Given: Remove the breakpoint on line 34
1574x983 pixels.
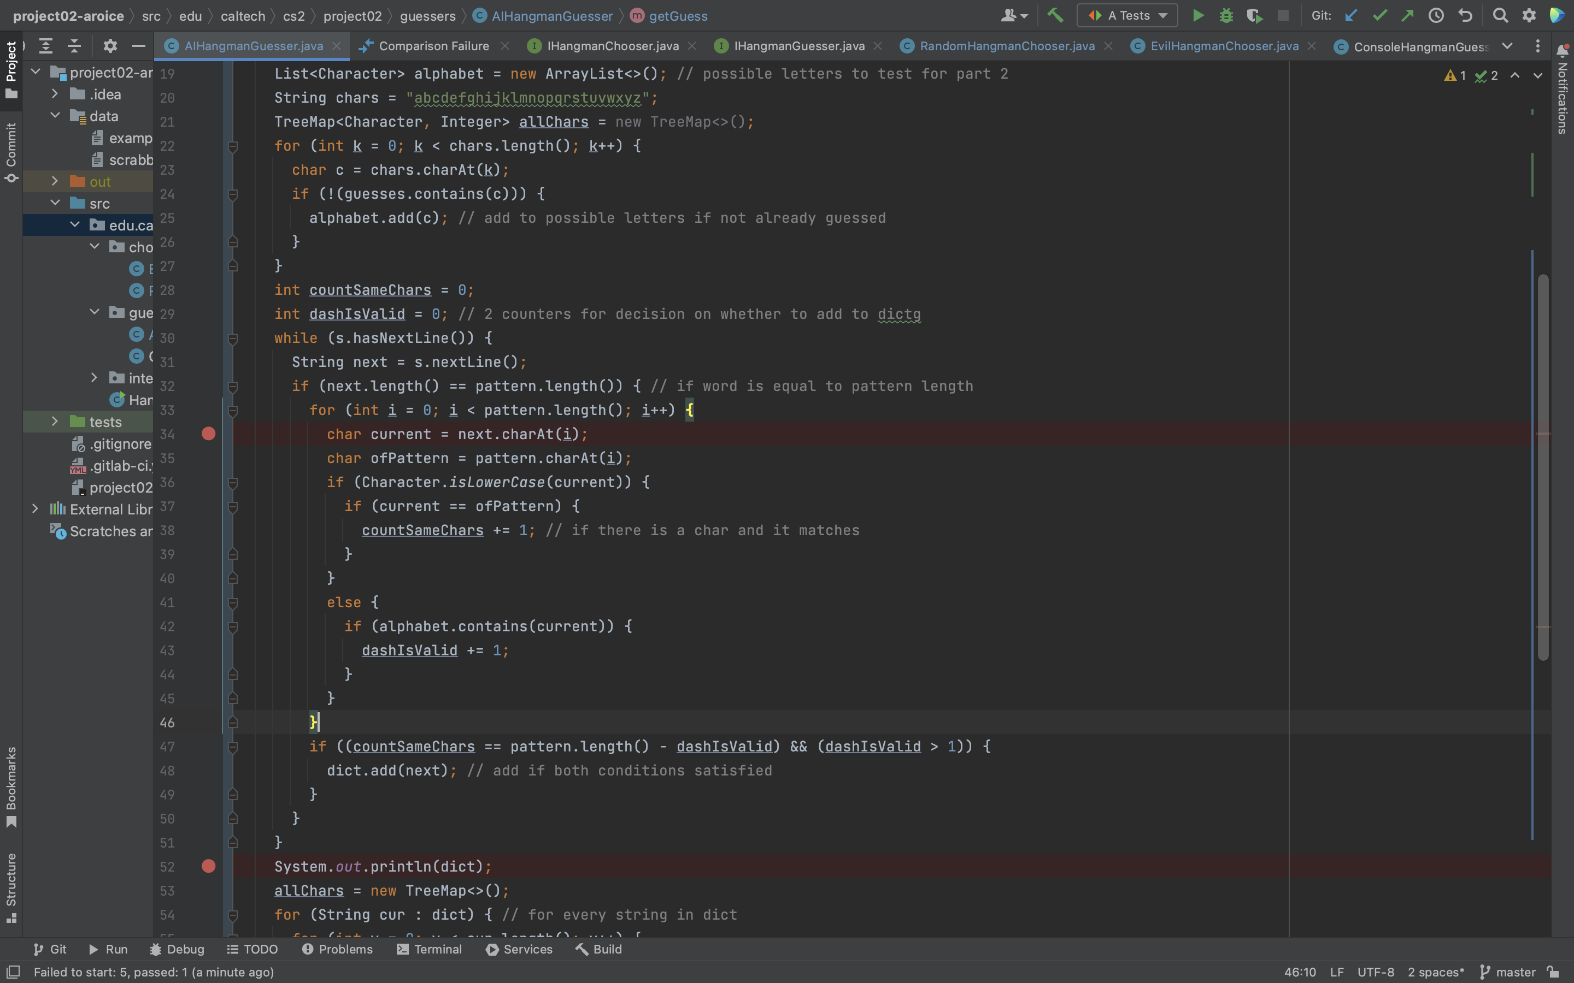Looking at the screenshot, I should (x=208, y=434).
